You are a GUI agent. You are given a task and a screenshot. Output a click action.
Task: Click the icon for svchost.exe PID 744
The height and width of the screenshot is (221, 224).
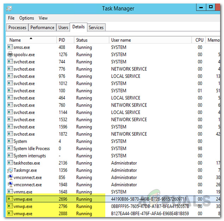10,61
